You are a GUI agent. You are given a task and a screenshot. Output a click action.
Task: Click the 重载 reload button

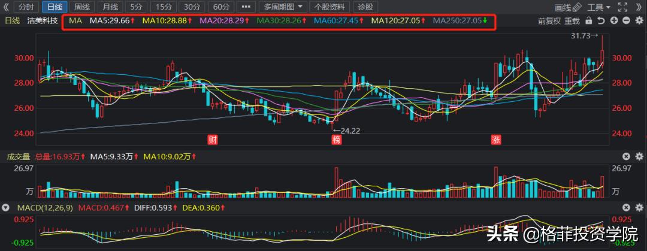tap(572, 20)
